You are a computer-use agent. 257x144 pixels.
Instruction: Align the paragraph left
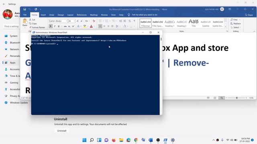(100, 26)
